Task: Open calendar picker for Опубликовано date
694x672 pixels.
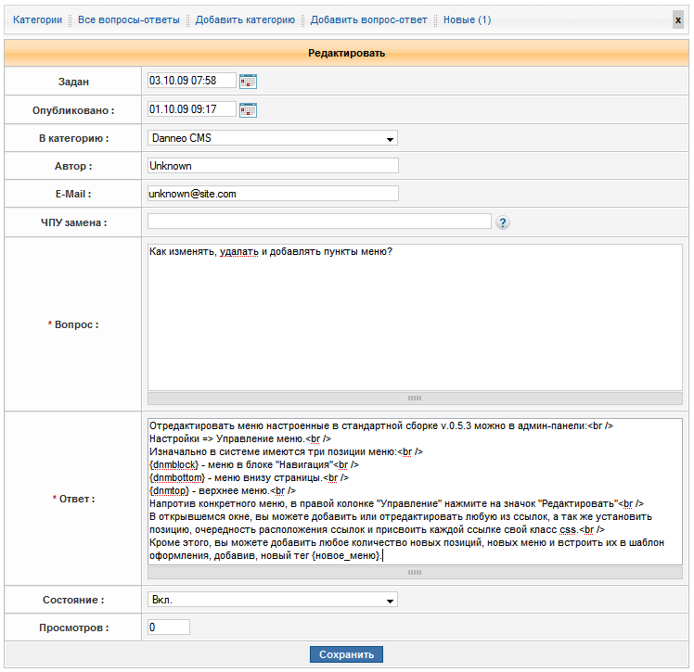Action: tap(248, 110)
